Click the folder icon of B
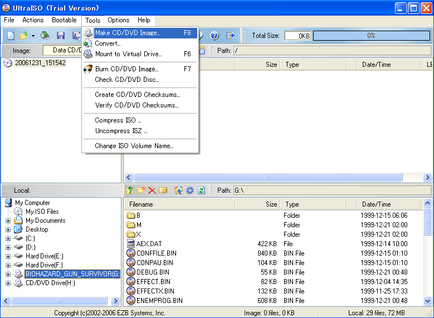Screen dimensions: 434x318 [x=130, y=216]
